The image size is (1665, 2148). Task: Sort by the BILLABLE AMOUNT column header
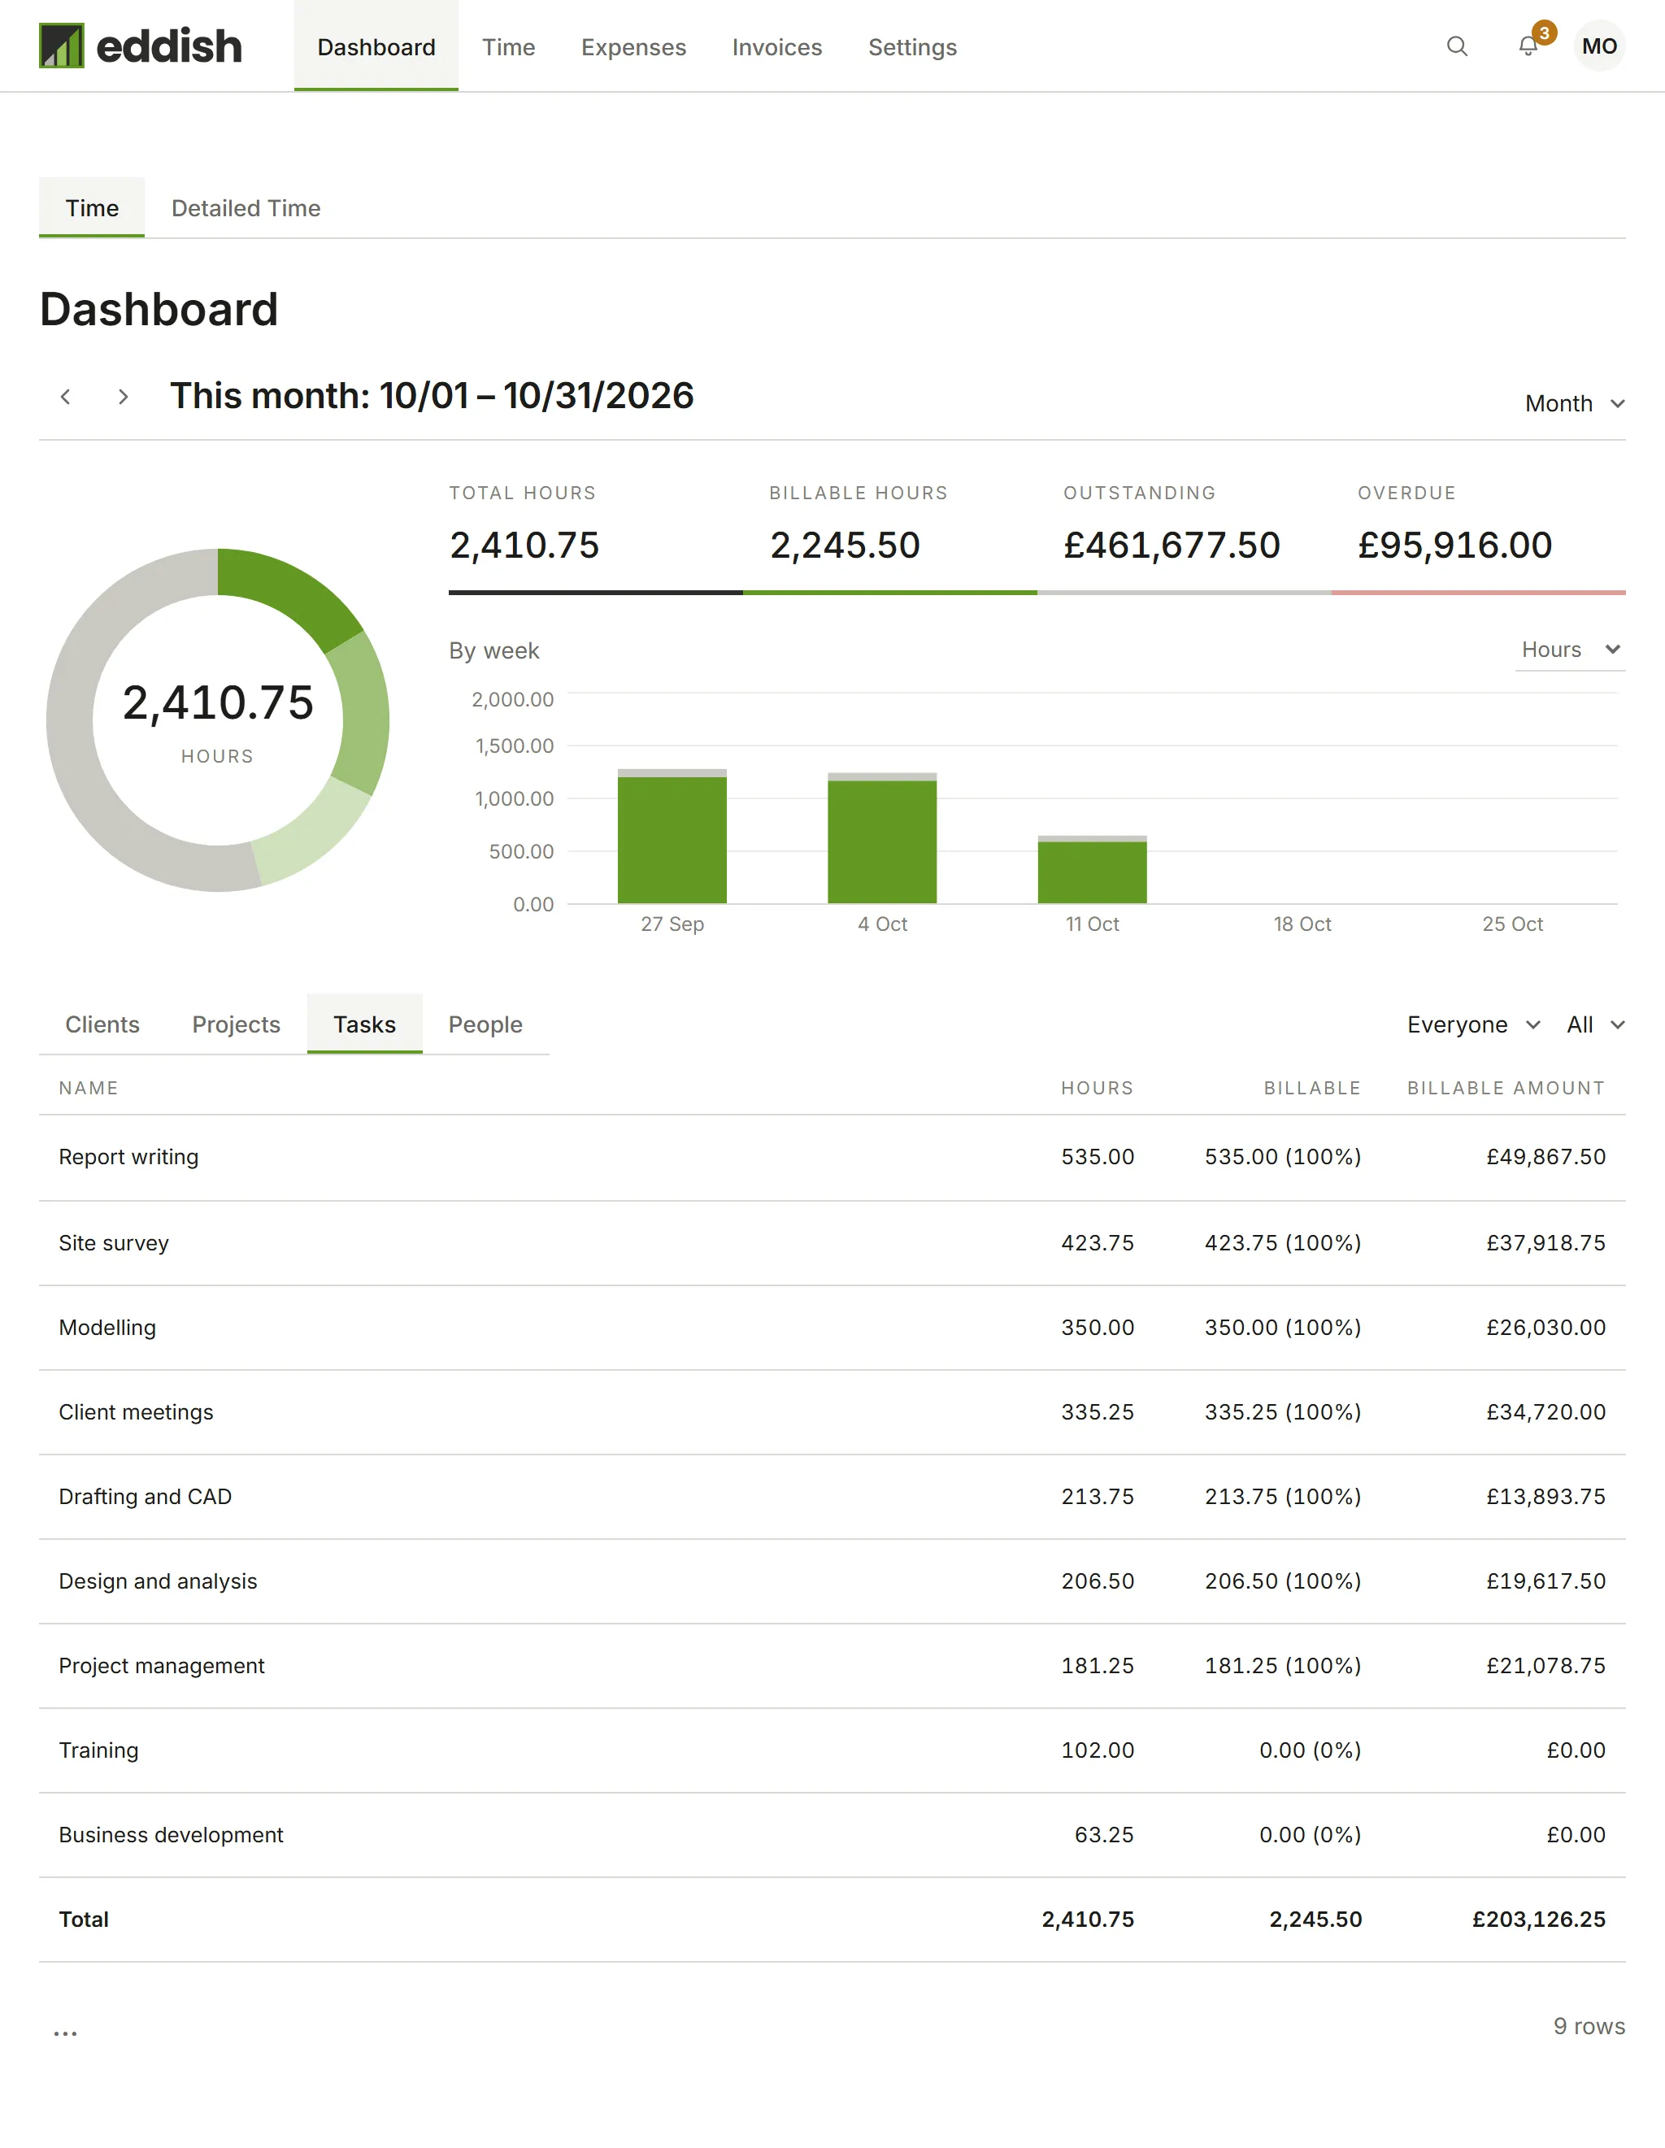[x=1506, y=1088]
